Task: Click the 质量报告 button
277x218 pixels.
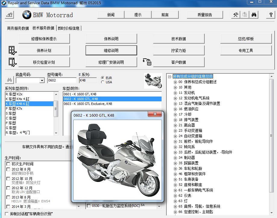Action: tap(205, 15)
